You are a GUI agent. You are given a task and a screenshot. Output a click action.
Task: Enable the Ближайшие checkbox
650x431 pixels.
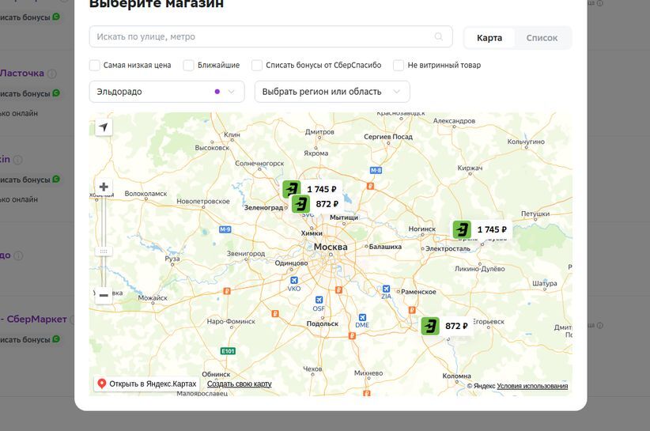pyautogui.click(x=189, y=65)
